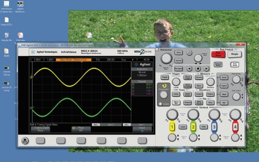Click the Back arrow softkey button
Viewport: 259px width, 162px height.
pyautogui.click(x=25, y=141)
